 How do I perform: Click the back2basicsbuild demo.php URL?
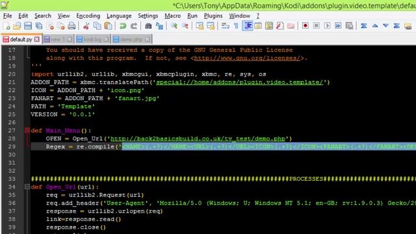pyautogui.click(x=198, y=138)
